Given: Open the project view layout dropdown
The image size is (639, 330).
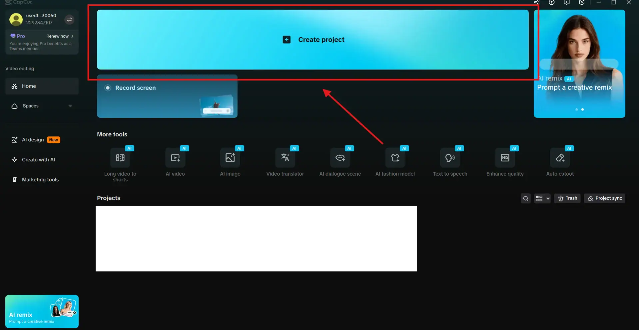Looking at the screenshot, I should click(x=542, y=198).
